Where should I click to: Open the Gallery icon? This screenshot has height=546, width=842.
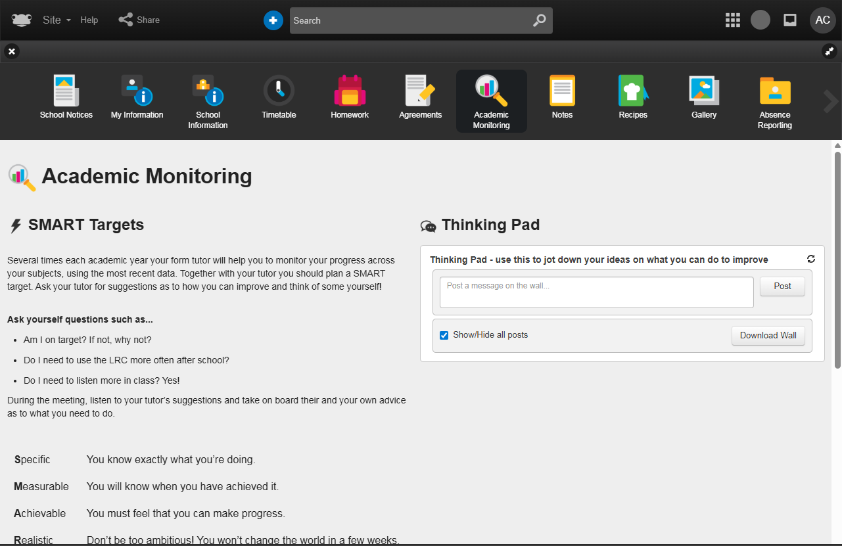704,91
